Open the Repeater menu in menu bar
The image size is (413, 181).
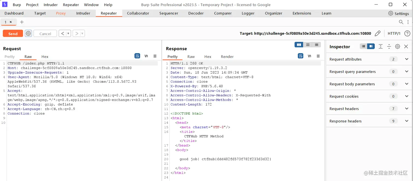click(71, 5)
